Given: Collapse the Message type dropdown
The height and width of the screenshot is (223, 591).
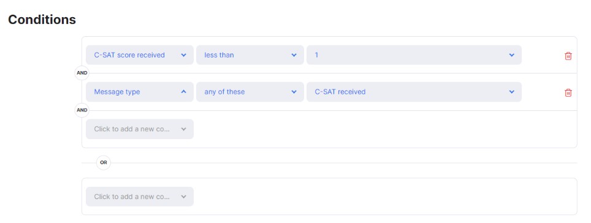Looking at the screenshot, I should coord(140,92).
